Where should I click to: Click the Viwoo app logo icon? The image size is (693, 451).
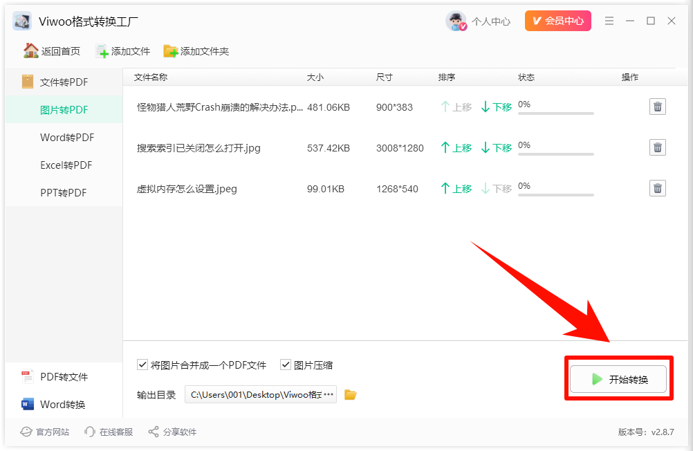(22, 21)
